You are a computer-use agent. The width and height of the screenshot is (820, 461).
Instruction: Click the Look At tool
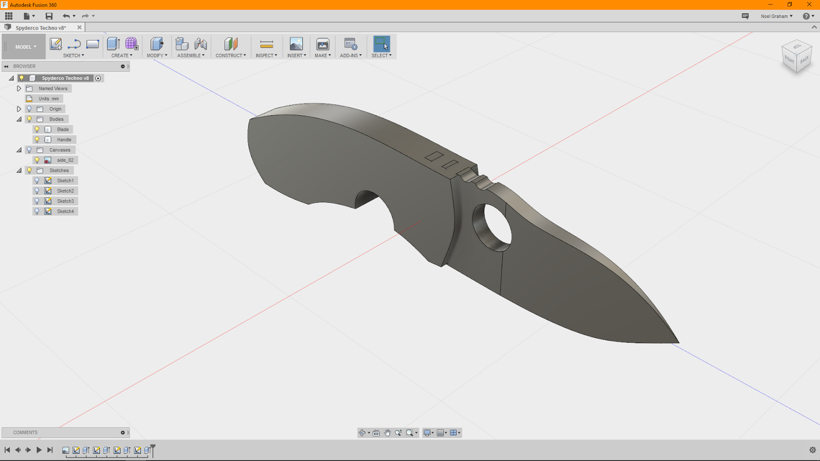pyautogui.click(x=376, y=433)
